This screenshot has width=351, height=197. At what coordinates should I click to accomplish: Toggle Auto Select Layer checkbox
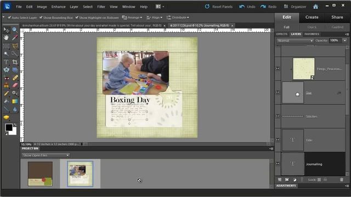pyautogui.click(x=9, y=17)
